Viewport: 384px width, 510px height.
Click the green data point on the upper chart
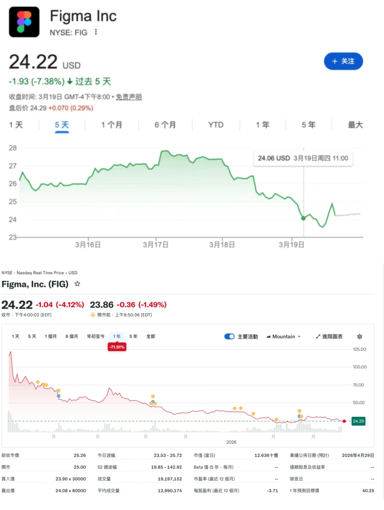click(x=303, y=218)
